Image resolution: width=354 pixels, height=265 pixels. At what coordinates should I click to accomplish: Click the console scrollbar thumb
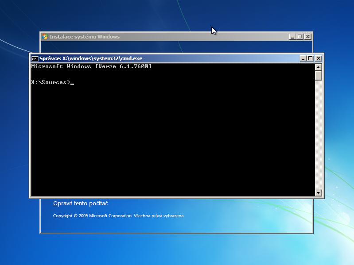click(318, 76)
